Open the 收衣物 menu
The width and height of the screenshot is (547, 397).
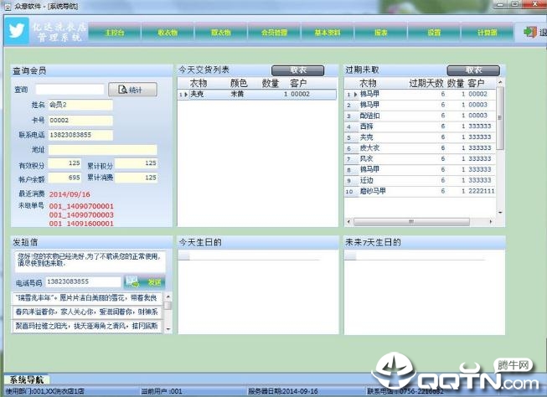168,33
